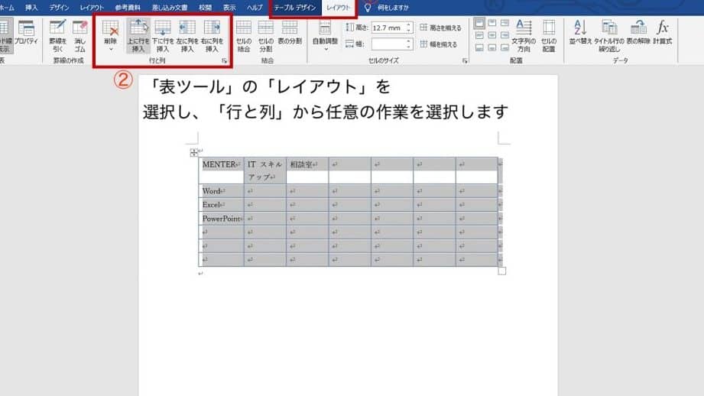Increase row height with the up spinner
Image resolution: width=704 pixels, height=396 pixels.
[x=409, y=24]
